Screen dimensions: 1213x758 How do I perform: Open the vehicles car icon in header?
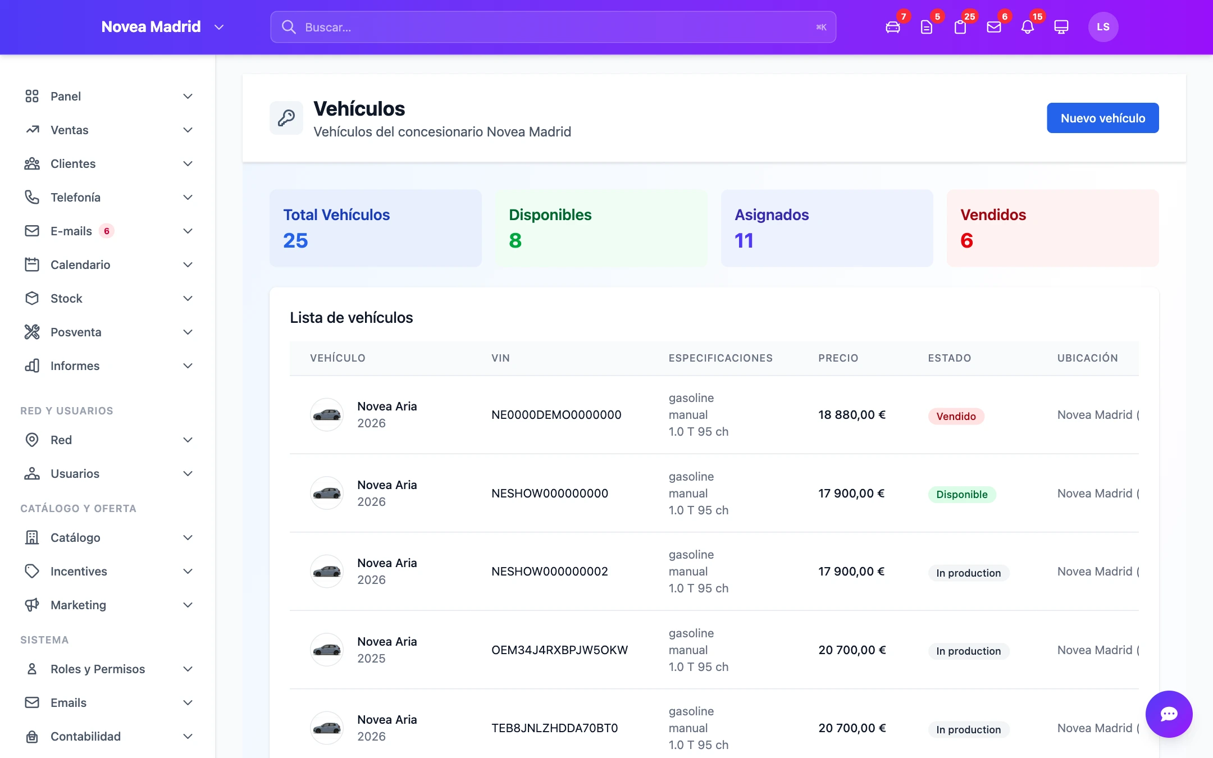(893, 27)
